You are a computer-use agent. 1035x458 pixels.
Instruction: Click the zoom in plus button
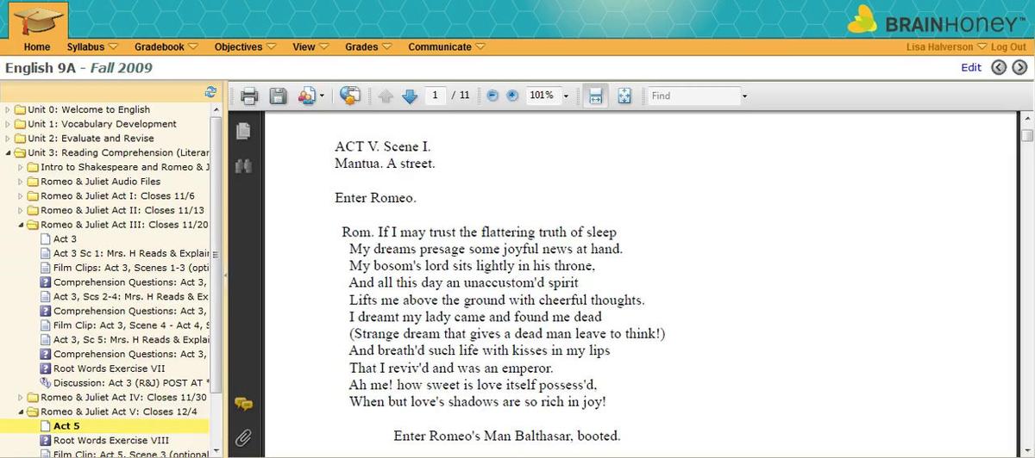tap(511, 96)
